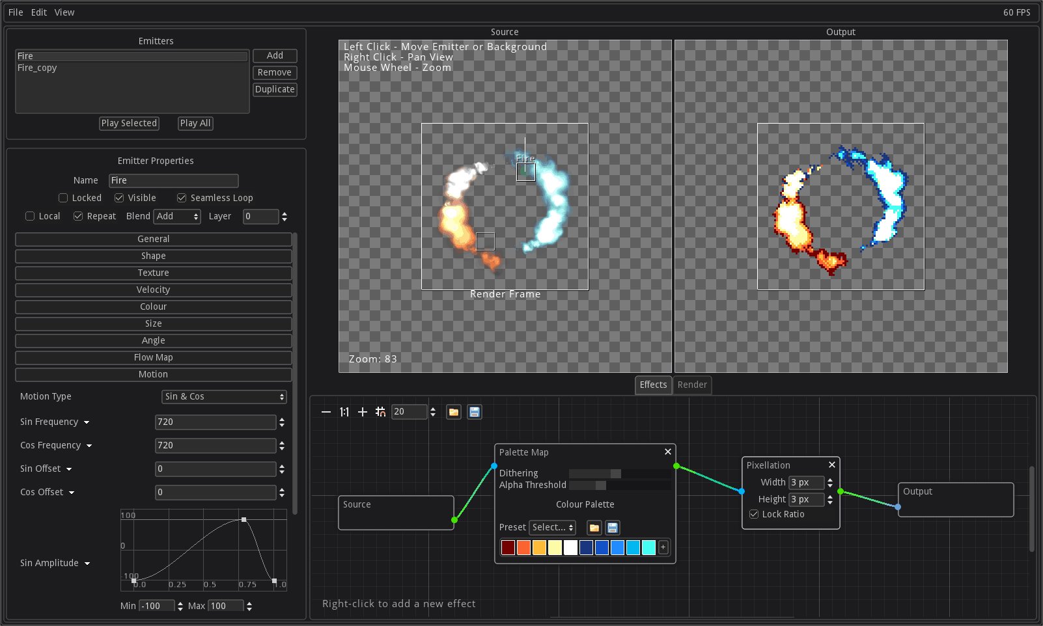Open Sin Offset options arrow

click(x=69, y=469)
